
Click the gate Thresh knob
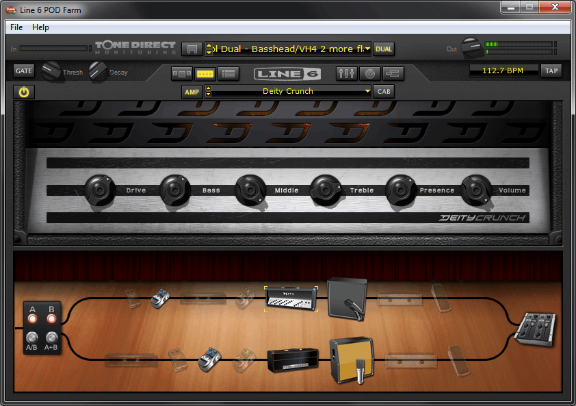pyautogui.click(x=51, y=71)
